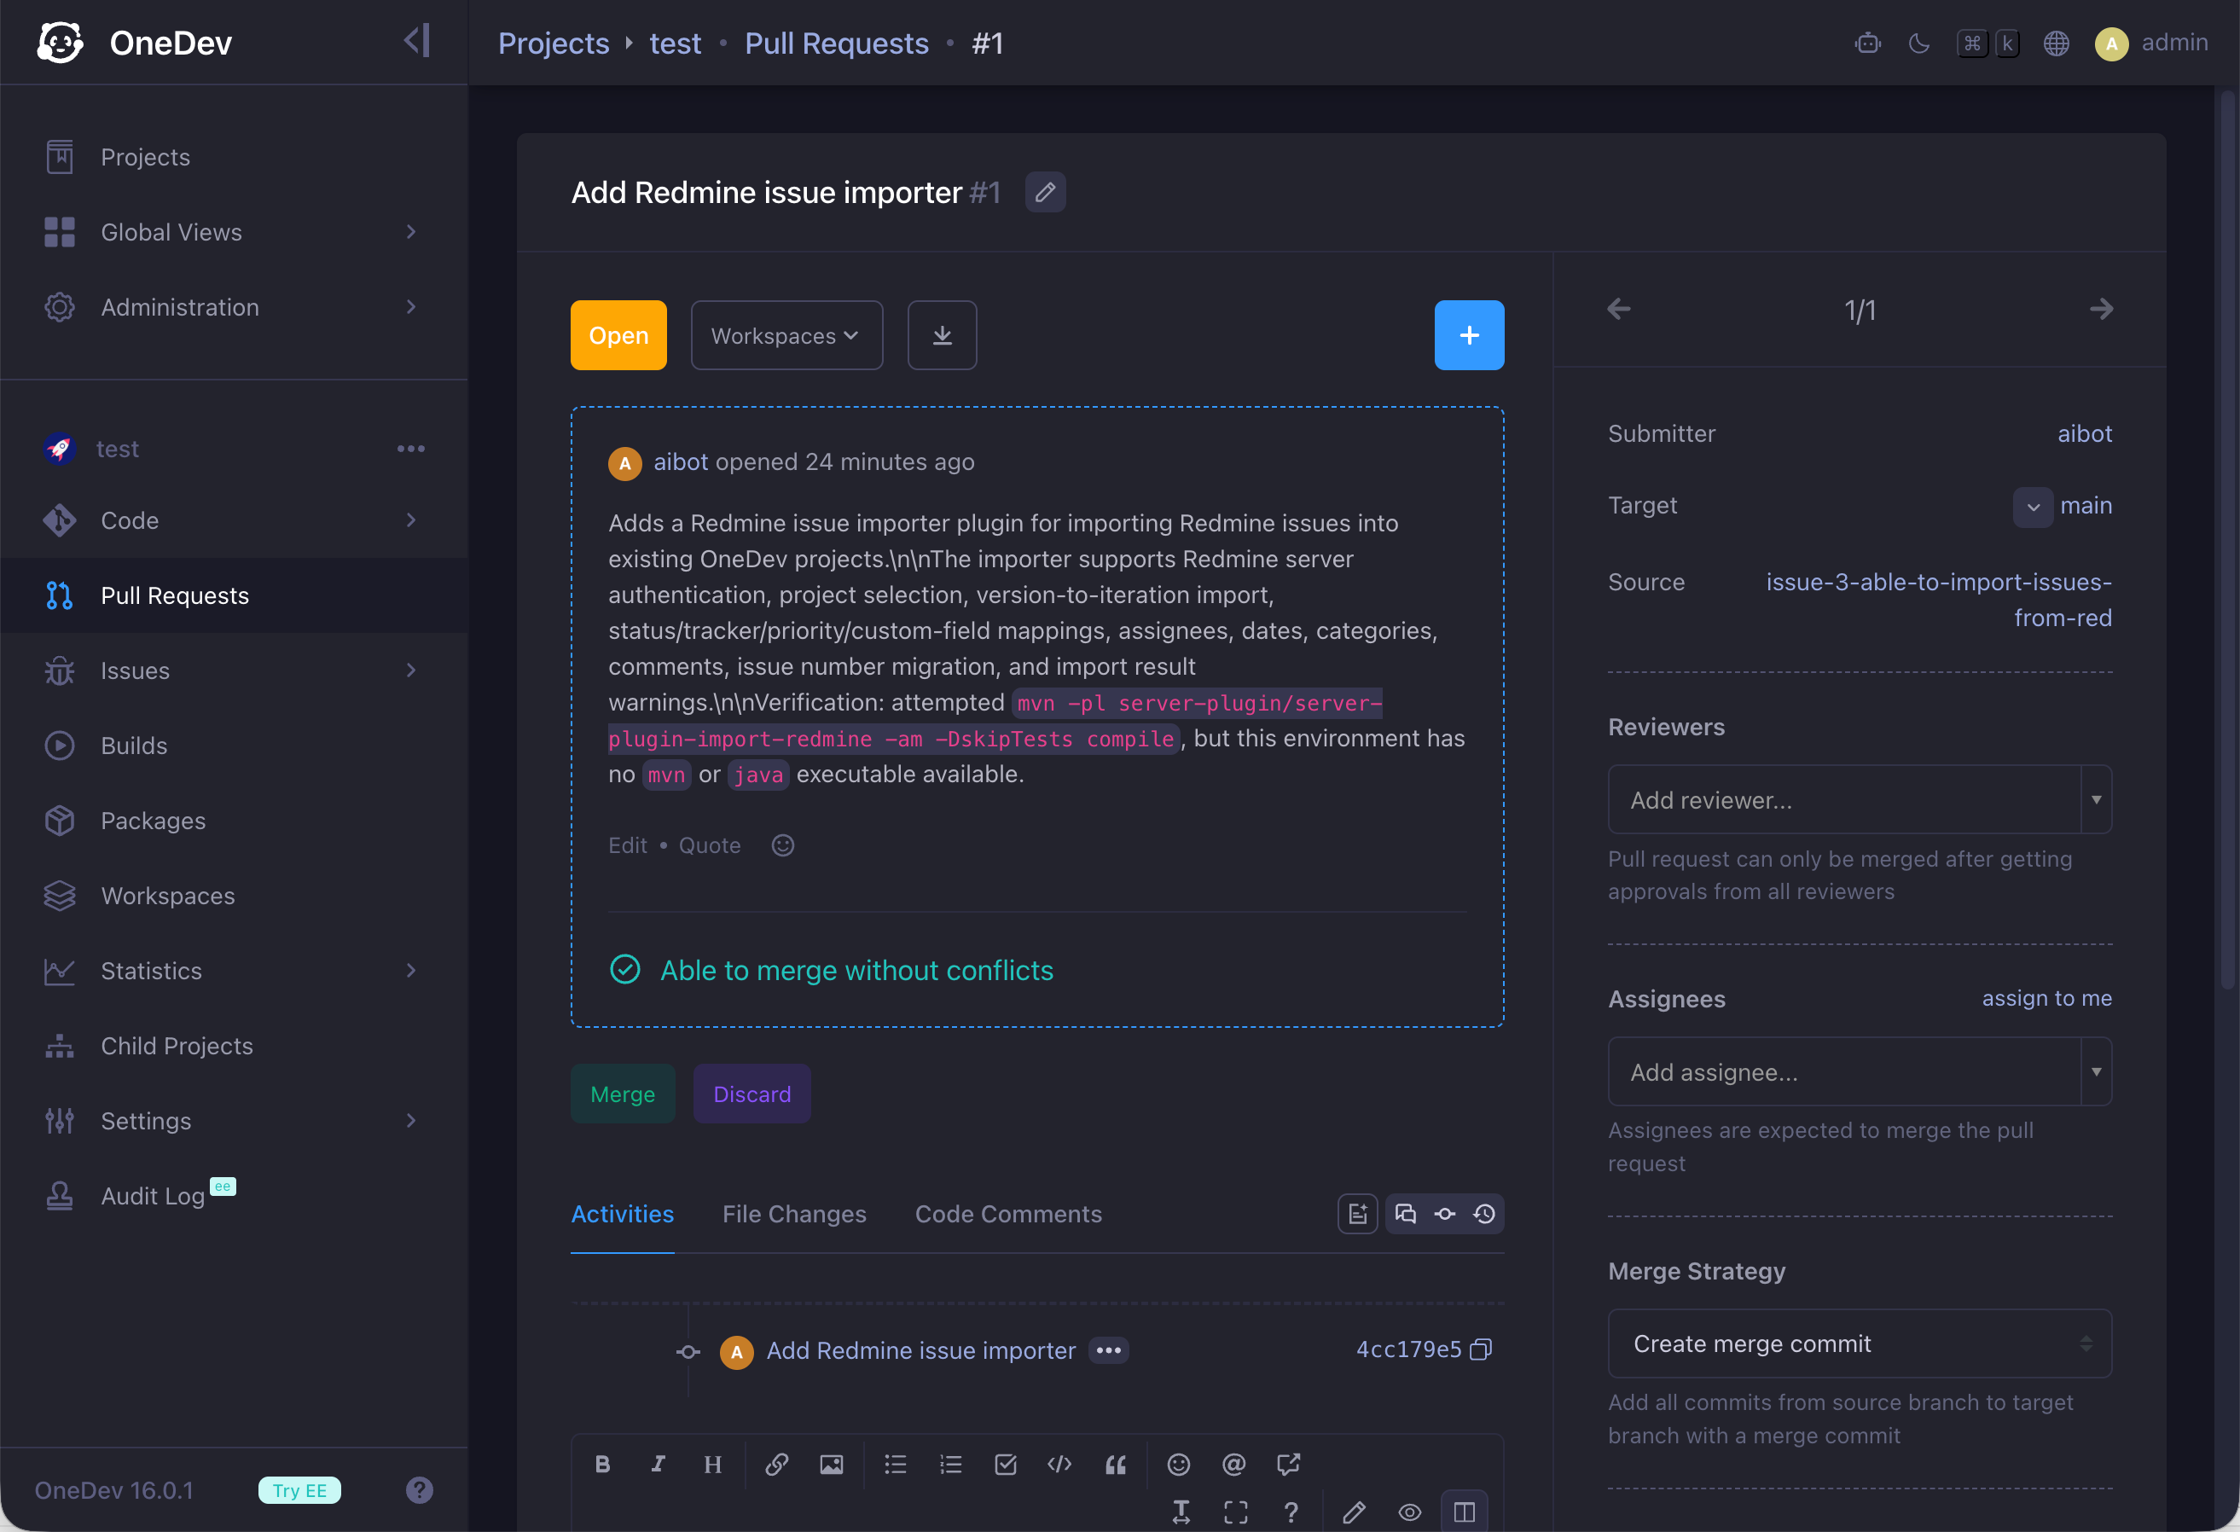
Task: Open the admin user menu
Action: click(x=2151, y=44)
